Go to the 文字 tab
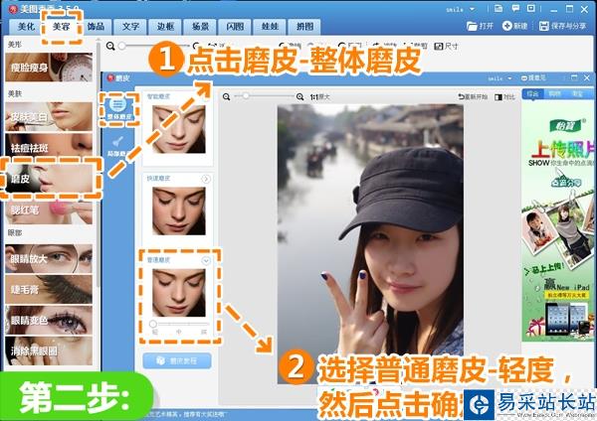 (130, 26)
